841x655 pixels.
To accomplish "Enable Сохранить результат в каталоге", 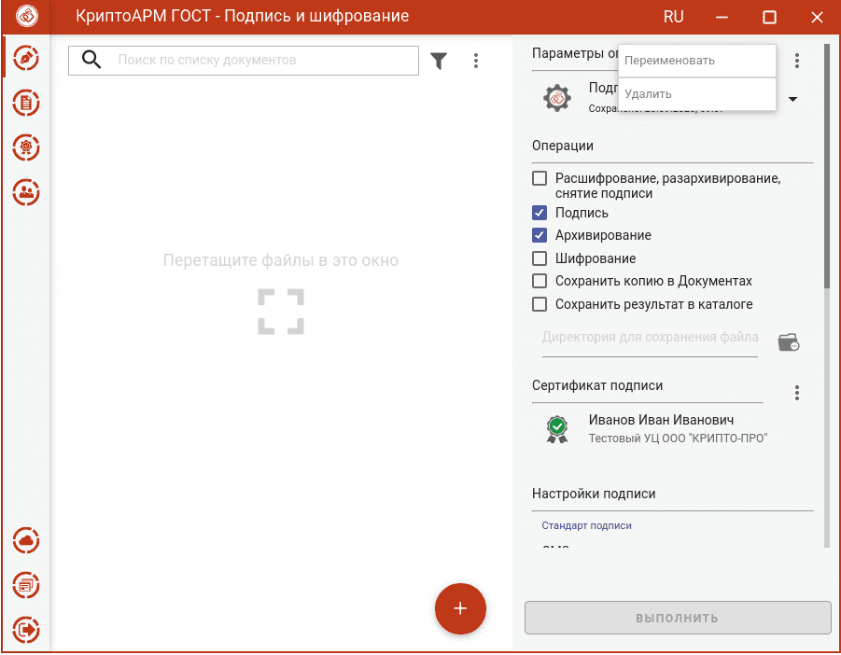I will coord(540,304).
